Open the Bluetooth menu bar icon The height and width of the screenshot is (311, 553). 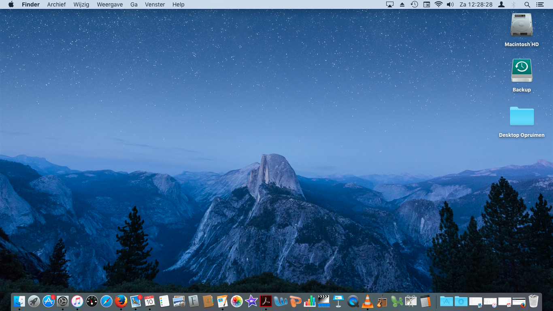pyautogui.click(x=513, y=4)
